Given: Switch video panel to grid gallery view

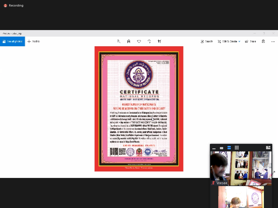Looking at the screenshot, I should point(237,148).
